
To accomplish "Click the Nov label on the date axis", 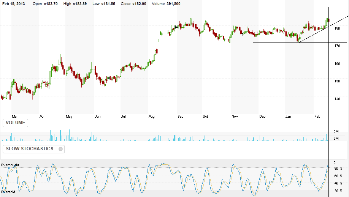I will coord(235,117).
